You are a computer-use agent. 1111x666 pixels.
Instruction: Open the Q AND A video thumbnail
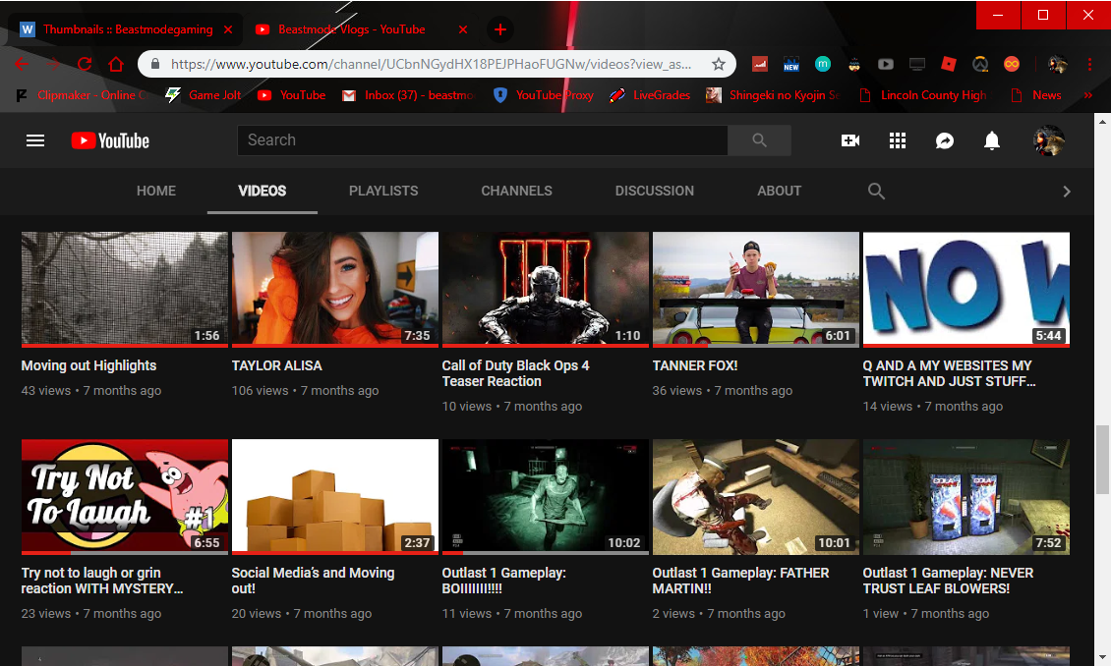pos(966,290)
